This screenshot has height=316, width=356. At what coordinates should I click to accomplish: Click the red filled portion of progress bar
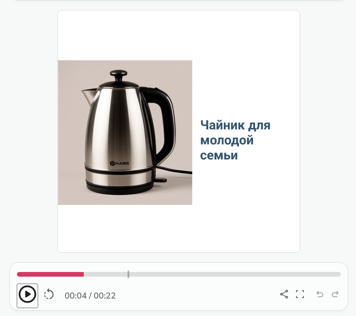pyautogui.click(x=50, y=274)
